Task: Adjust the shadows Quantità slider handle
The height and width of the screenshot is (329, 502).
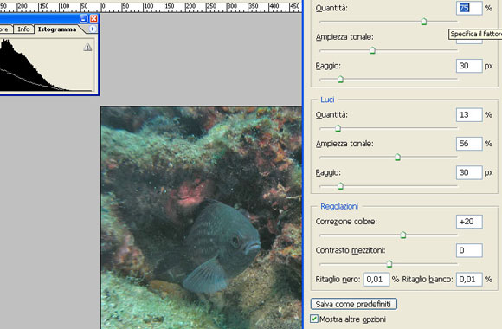Action: point(423,22)
